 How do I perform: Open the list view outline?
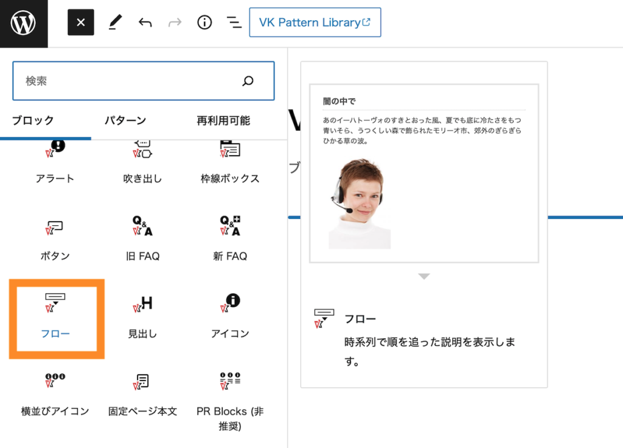pyautogui.click(x=234, y=23)
